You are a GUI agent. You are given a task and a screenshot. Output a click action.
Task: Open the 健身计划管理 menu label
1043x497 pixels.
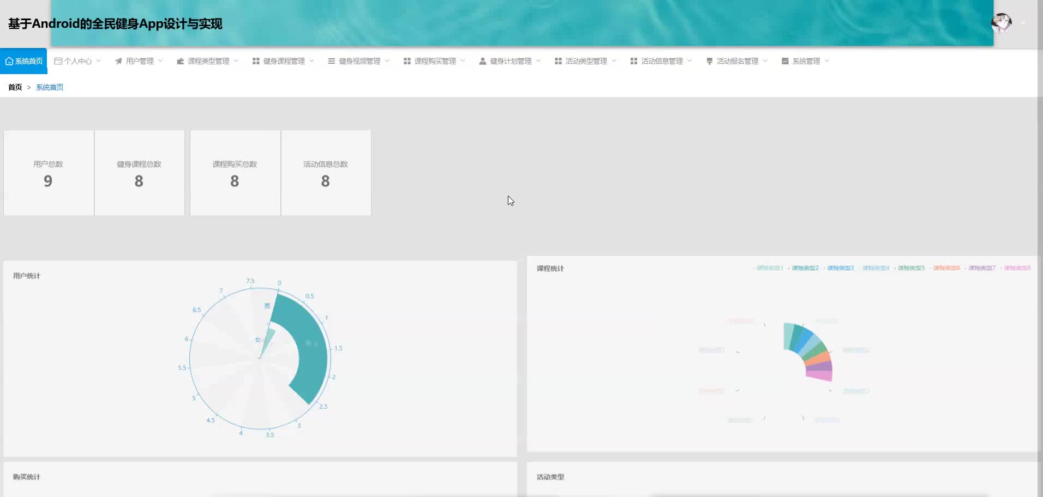(511, 61)
